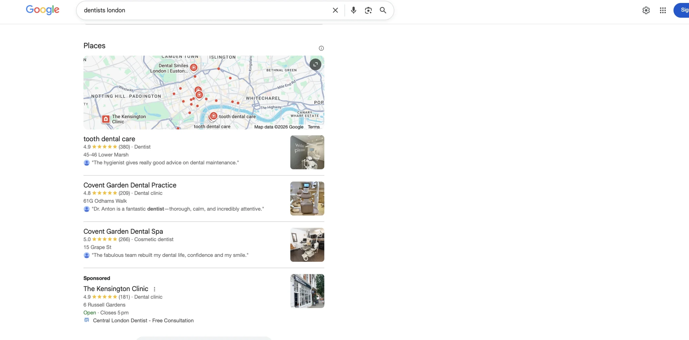Image resolution: width=689 pixels, height=340 pixels.
Task: Click the WHITECHAPEL label on the map
Action: (263, 98)
